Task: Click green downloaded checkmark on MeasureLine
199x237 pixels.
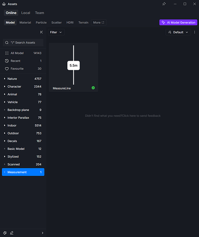Action: coord(93,88)
